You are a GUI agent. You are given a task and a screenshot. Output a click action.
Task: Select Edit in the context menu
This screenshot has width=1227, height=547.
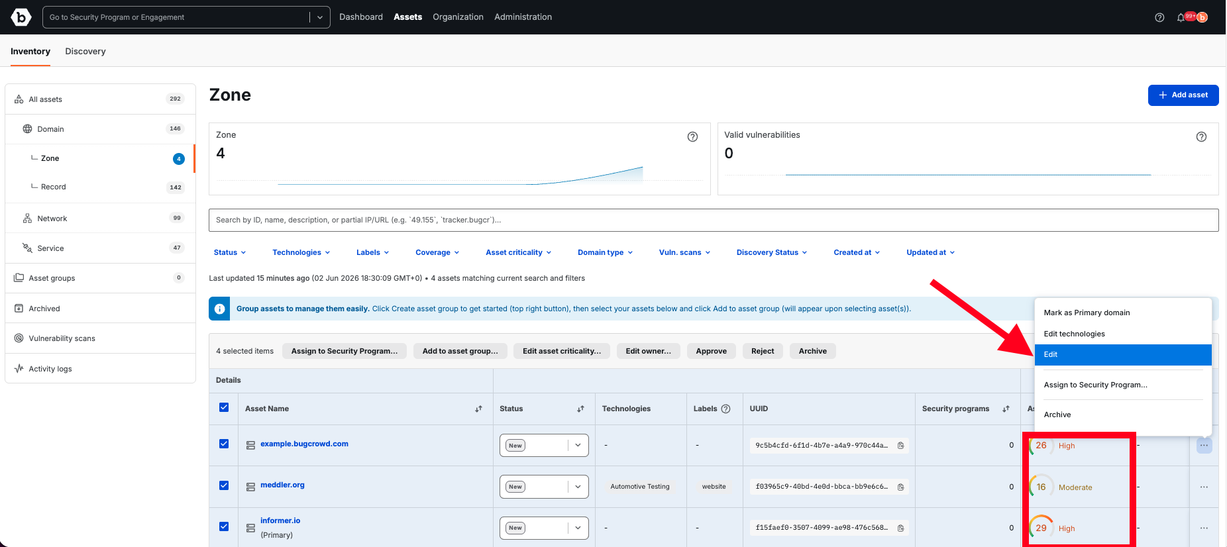click(1123, 354)
